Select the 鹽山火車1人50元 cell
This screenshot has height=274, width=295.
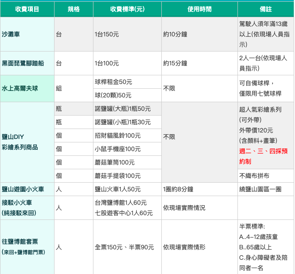pyautogui.click(x=127, y=189)
